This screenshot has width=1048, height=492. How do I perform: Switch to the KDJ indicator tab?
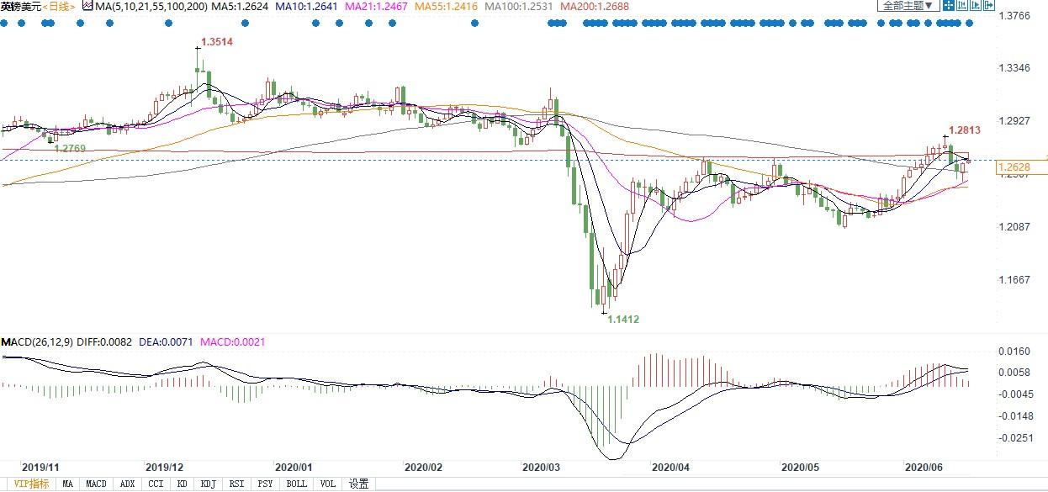pos(208,484)
